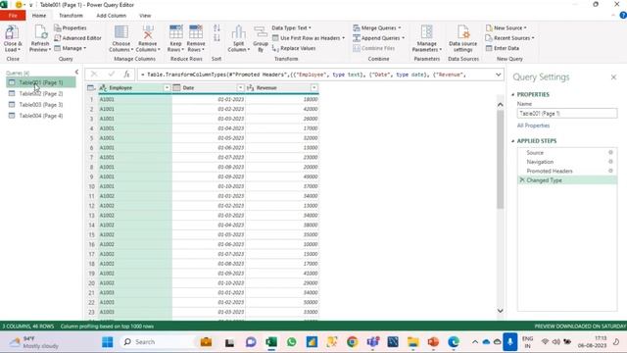
Task: Click the vertical scrollbar down arrow
Action: (x=500, y=311)
